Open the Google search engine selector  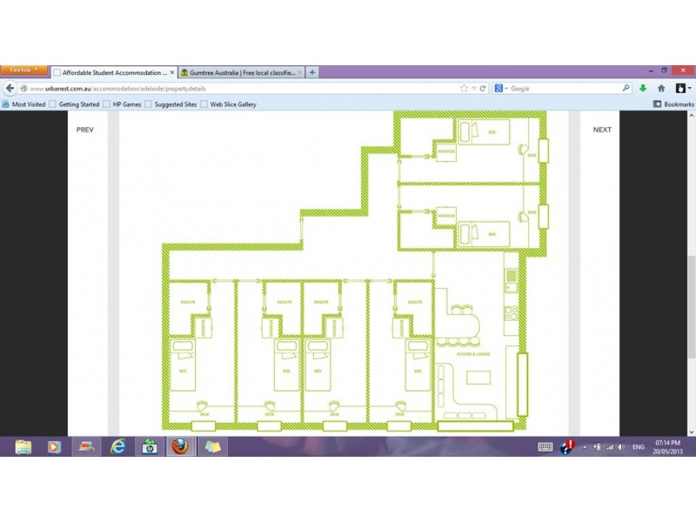pos(501,89)
